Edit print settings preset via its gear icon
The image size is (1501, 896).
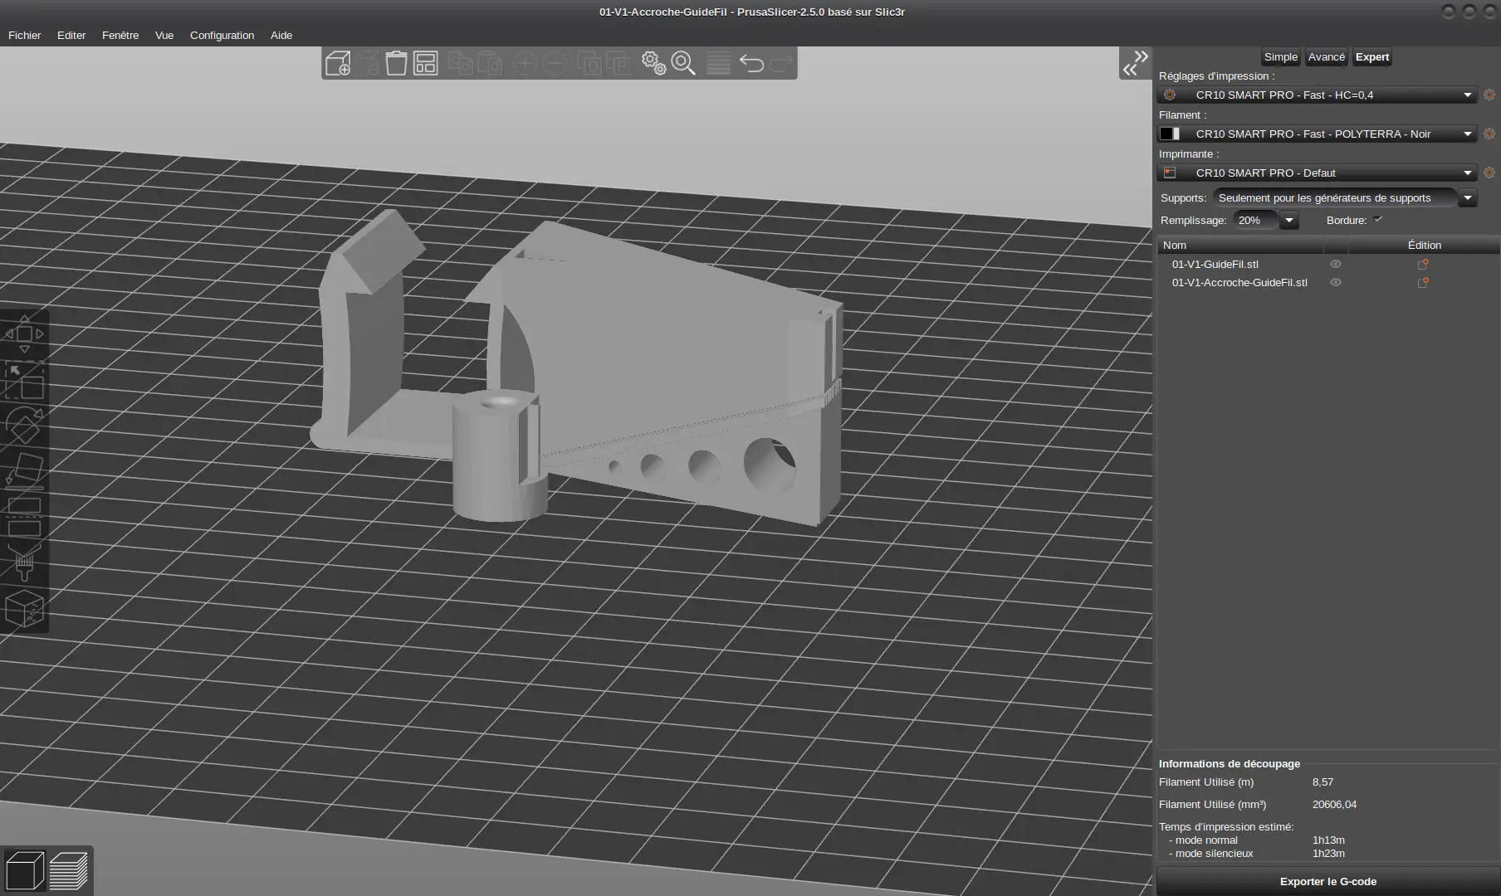[1489, 95]
